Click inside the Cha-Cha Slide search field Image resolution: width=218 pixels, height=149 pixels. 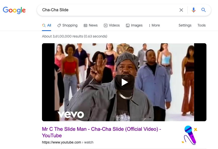tap(108, 10)
